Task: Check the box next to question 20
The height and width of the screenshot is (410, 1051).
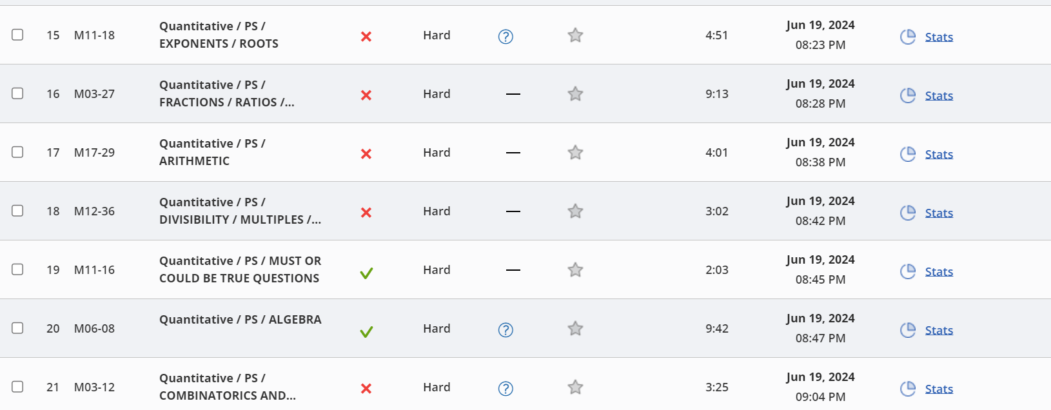Action: click(17, 328)
